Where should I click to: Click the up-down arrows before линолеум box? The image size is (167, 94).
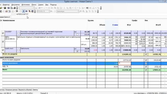pos(55,11)
